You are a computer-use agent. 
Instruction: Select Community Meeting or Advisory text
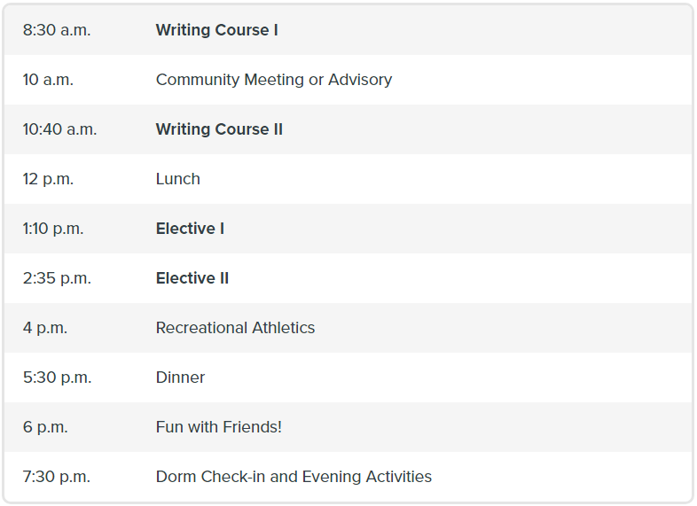point(274,80)
